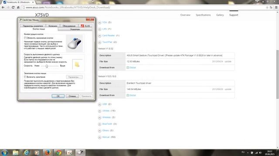279x156 pixels.
Task: Go back with the browser back arrow
Action: [x=3, y=7]
